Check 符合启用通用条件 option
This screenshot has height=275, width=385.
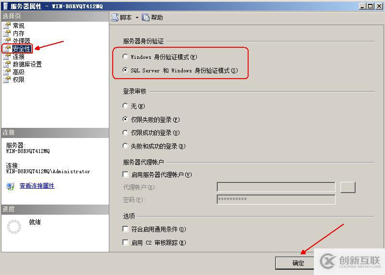[125, 229]
